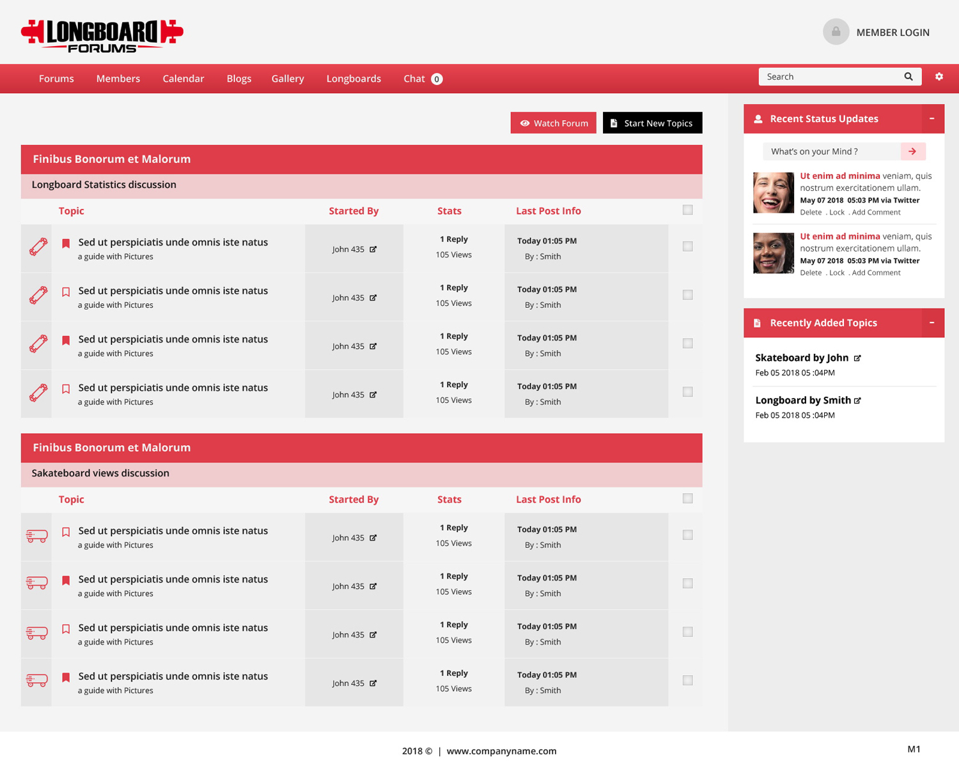
Task: Collapse the Recently Added Topics panel
Action: click(x=932, y=323)
